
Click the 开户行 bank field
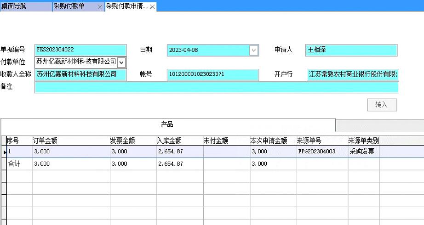353,74
